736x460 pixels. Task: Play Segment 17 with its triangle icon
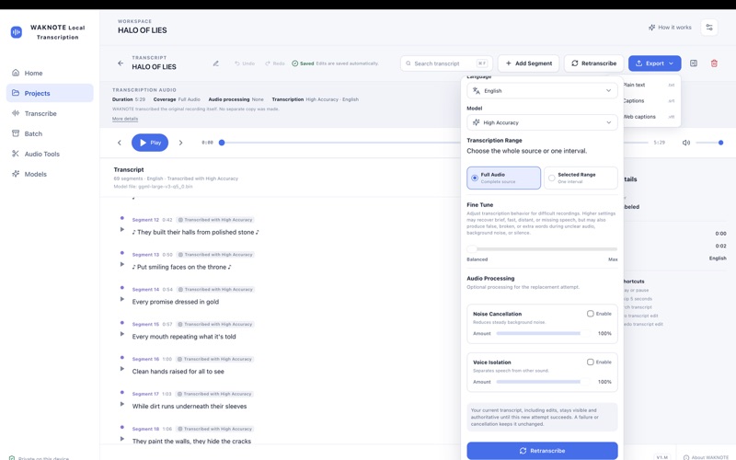coord(122,404)
